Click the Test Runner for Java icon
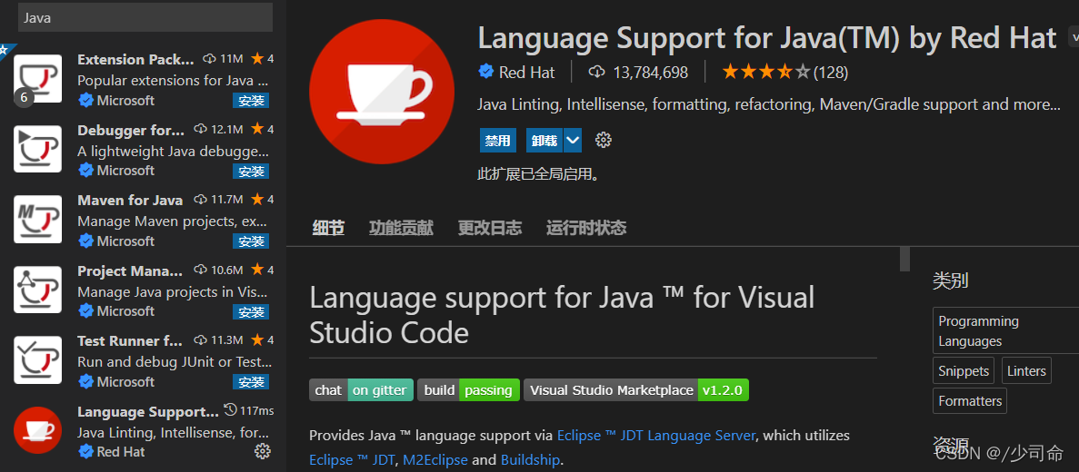This screenshot has height=472, width=1079. click(38, 360)
